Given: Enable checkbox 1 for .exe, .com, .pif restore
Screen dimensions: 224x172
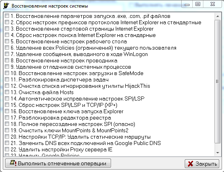Looking at the screenshot, I should click(7, 16).
